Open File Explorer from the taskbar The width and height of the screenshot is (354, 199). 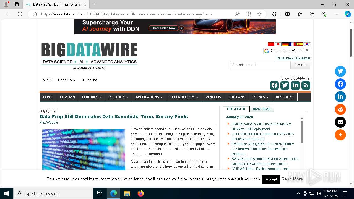point(127,193)
